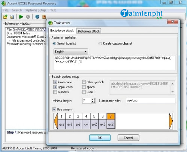This screenshot has width=187, height=152.
Task: Click the Help book toolbar icon
Action: pos(44,16)
